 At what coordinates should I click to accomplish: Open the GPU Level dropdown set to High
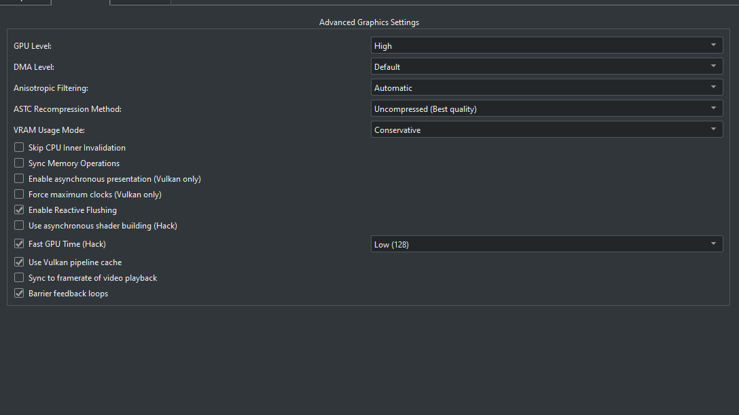(547, 45)
